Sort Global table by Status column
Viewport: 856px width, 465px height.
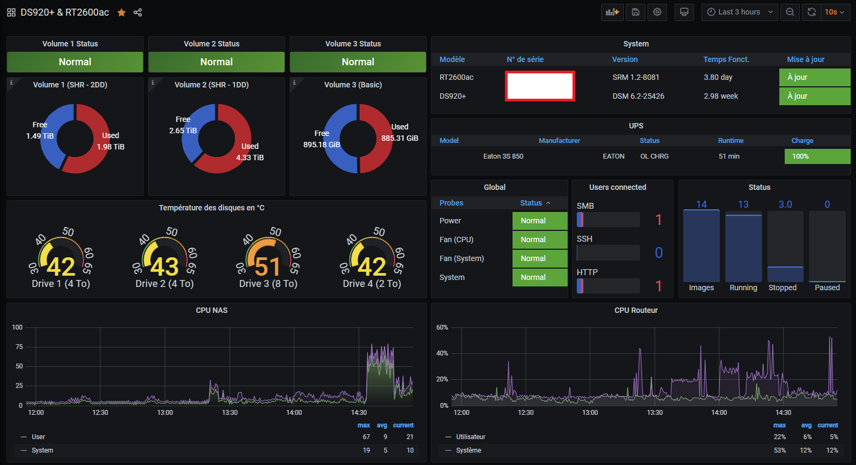pyautogui.click(x=531, y=203)
